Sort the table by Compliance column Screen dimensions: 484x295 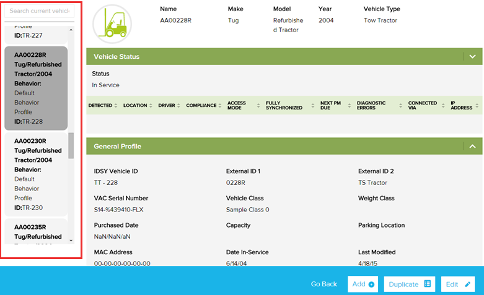coord(221,106)
